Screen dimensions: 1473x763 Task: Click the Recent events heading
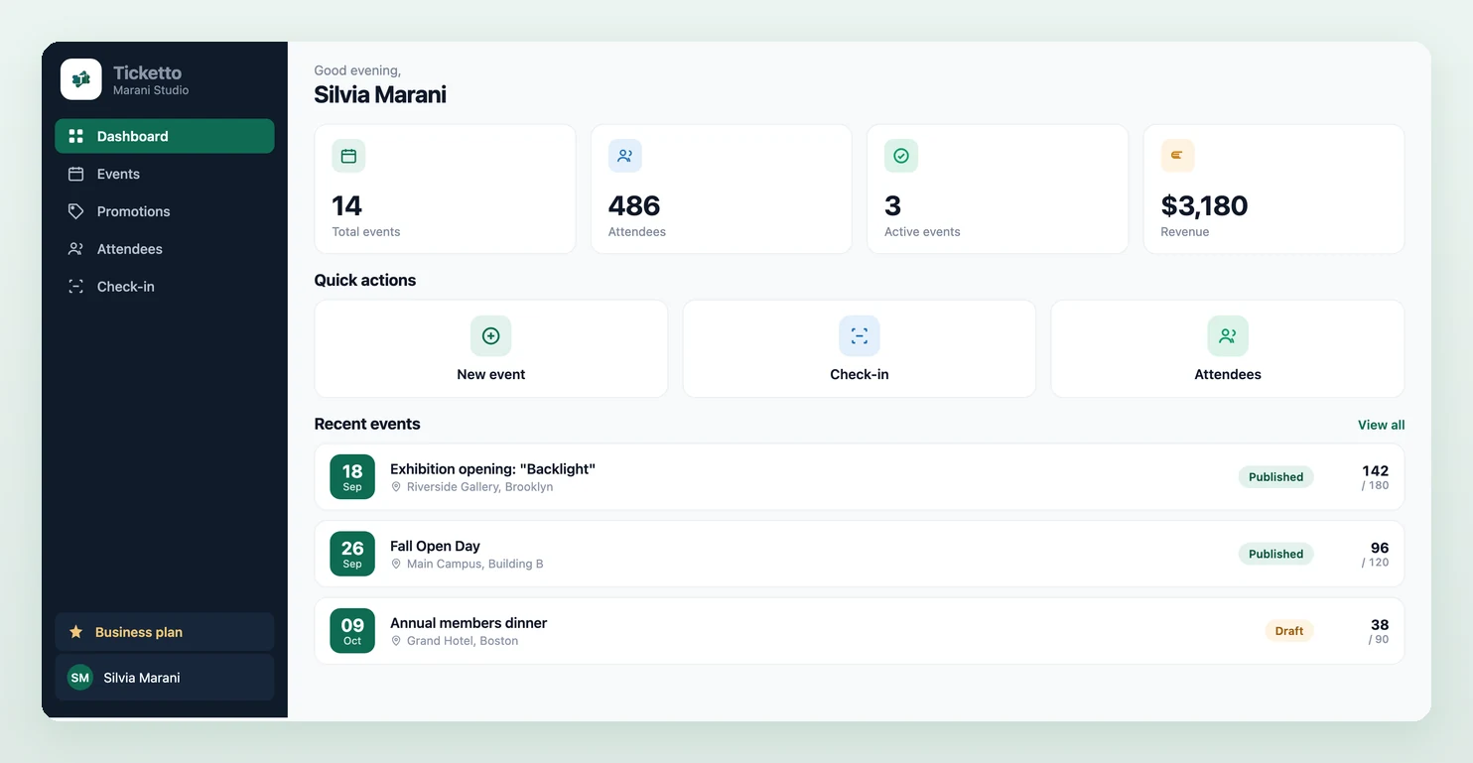[x=367, y=424]
